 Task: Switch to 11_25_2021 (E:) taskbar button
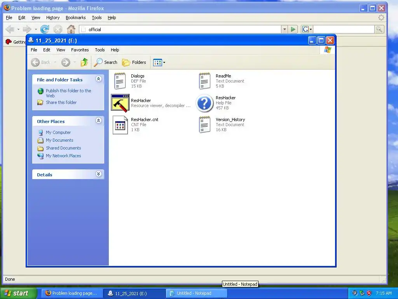pos(134,293)
